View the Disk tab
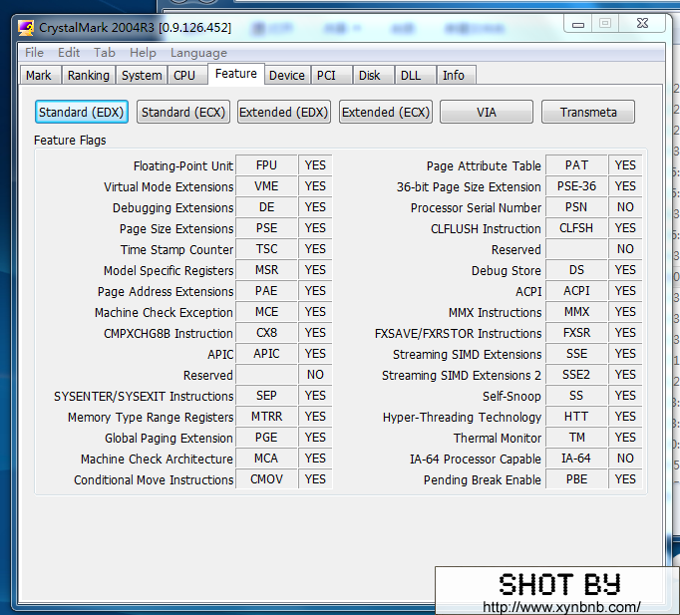 pyautogui.click(x=370, y=76)
